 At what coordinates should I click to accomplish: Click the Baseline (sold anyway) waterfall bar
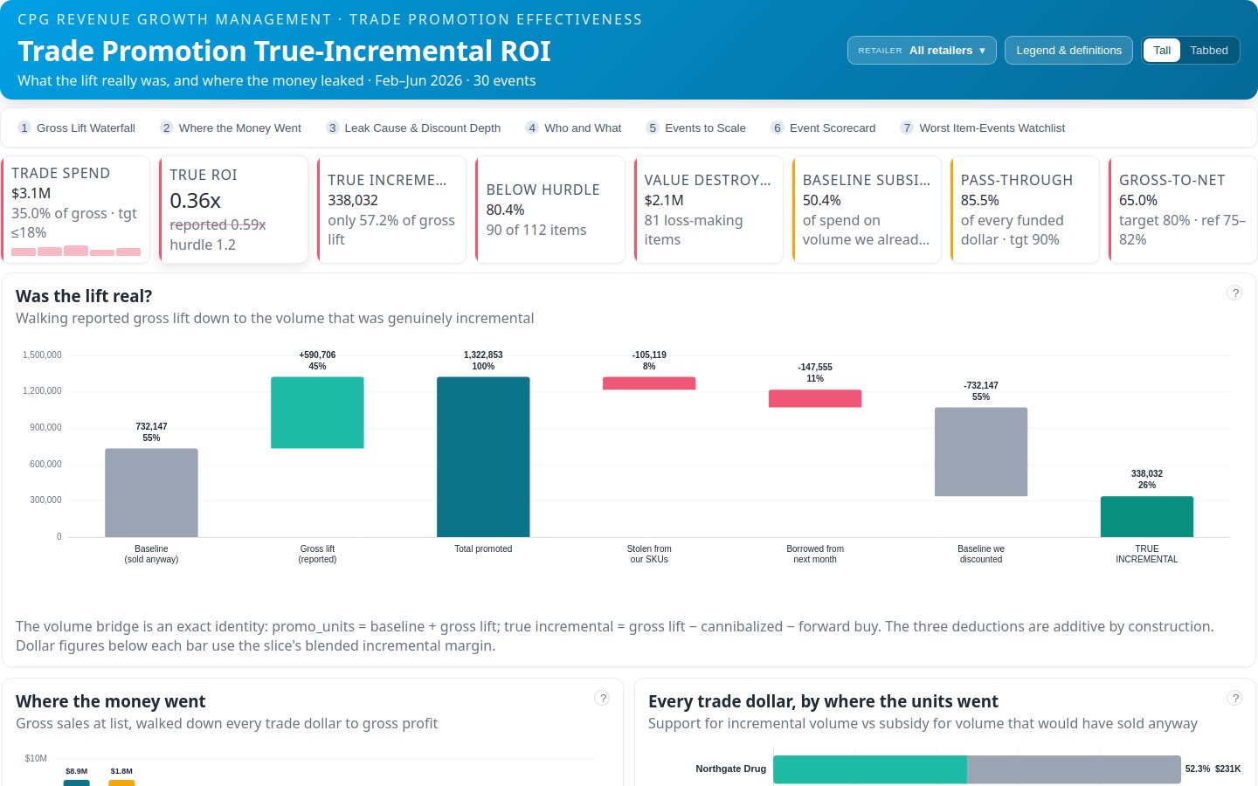click(151, 493)
